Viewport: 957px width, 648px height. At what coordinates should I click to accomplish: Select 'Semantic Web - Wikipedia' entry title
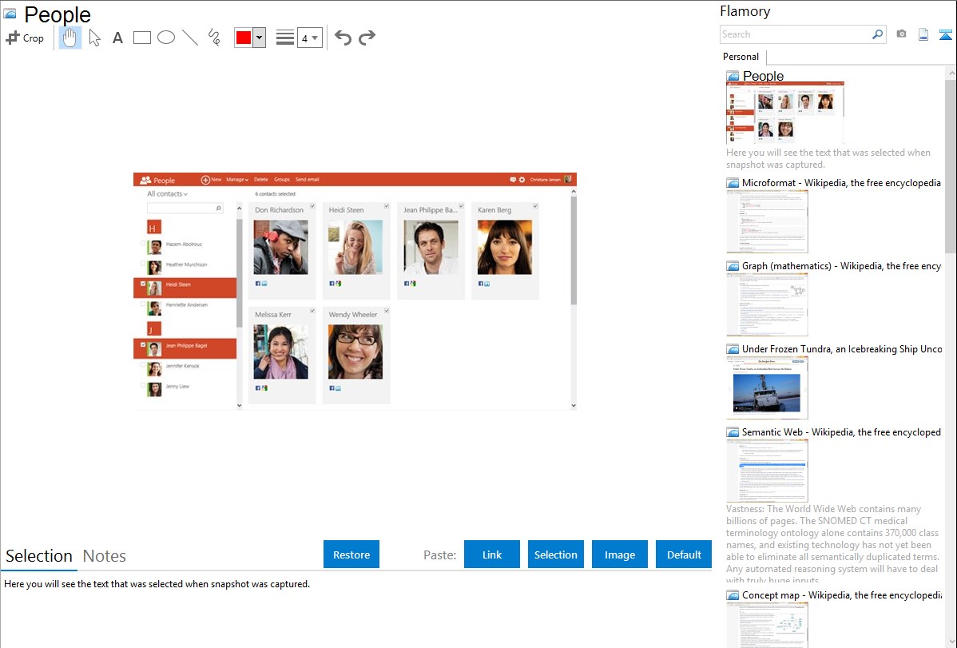(x=842, y=432)
